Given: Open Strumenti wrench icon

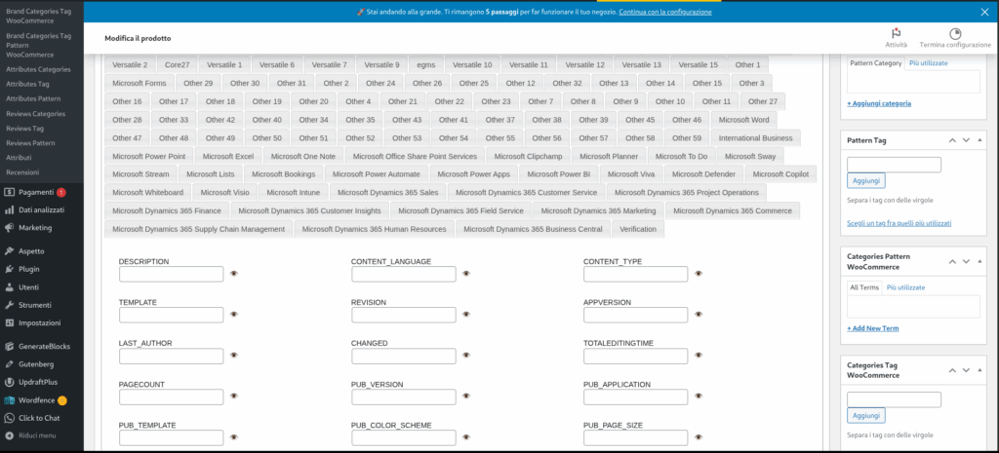Looking at the screenshot, I should point(10,305).
